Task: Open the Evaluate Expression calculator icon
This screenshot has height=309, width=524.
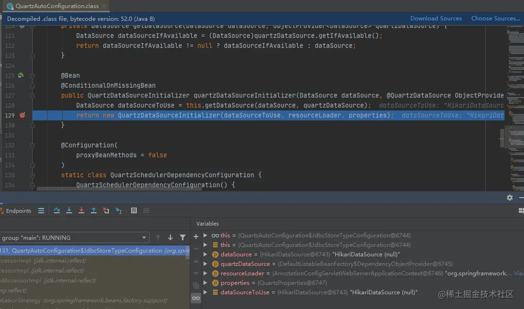Action: point(133,211)
